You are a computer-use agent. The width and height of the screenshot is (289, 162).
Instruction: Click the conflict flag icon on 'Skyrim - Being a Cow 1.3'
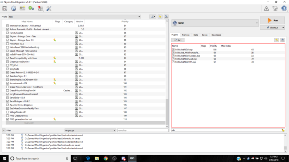click(55, 40)
